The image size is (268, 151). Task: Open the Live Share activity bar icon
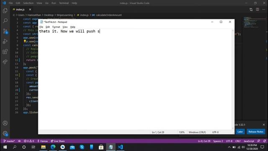tap(5, 62)
